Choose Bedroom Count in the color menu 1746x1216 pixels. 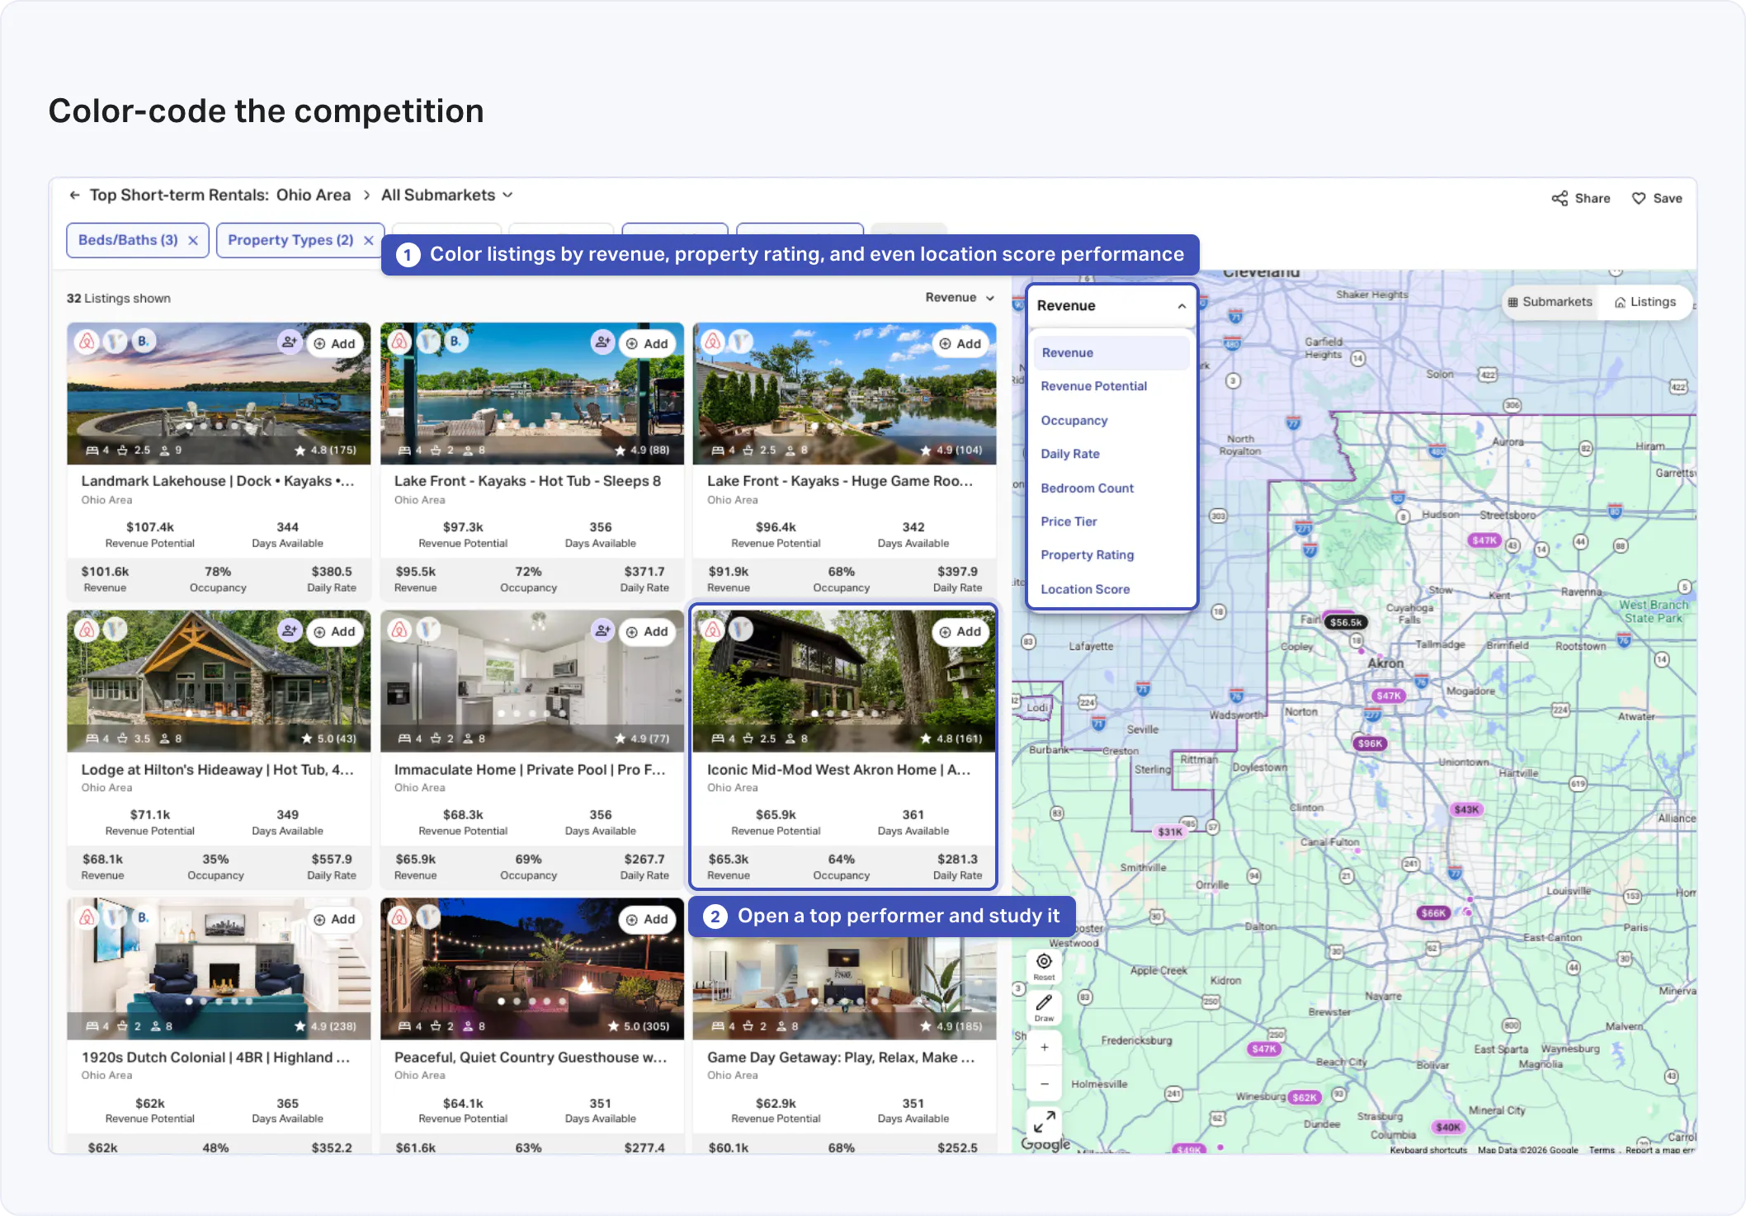1087,488
